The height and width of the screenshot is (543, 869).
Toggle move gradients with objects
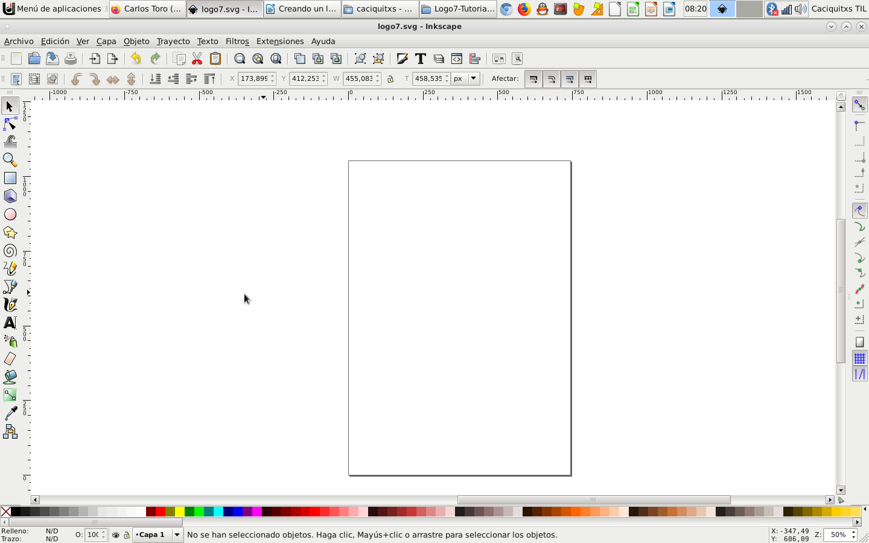click(x=569, y=79)
